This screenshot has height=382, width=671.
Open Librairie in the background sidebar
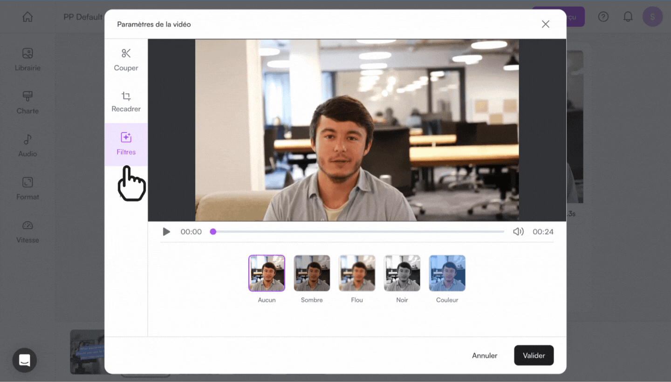(x=27, y=60)
